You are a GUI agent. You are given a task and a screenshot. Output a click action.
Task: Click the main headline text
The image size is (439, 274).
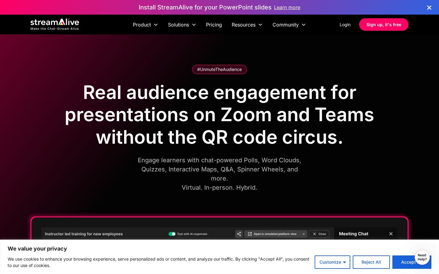click(220, 115)
